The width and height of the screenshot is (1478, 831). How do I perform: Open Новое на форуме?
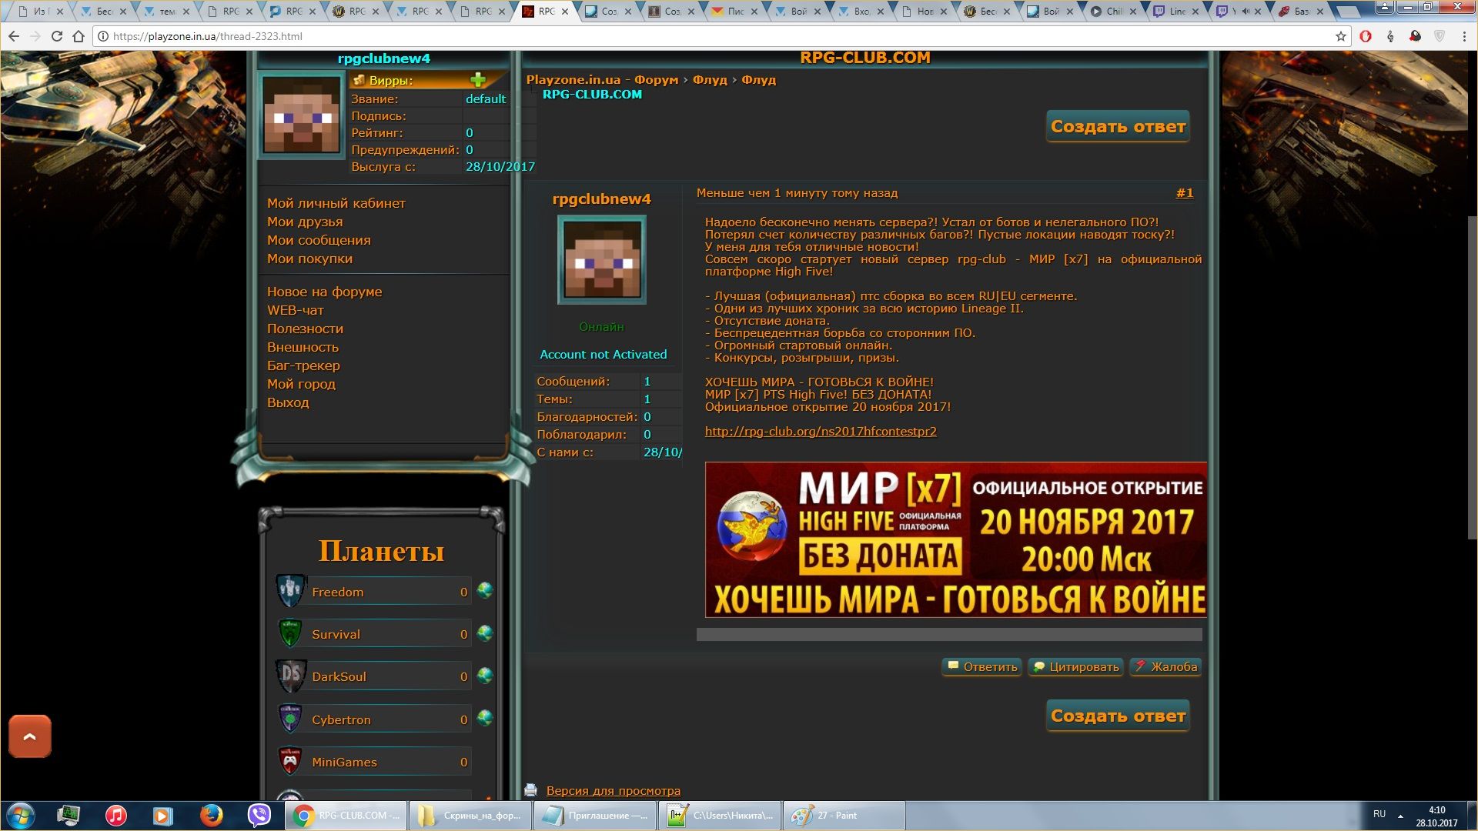click(x=324, y=292)
